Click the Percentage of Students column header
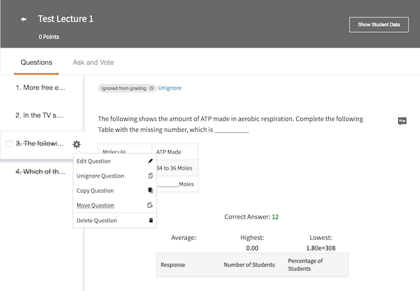420x291 pixels. click(305, 265)
